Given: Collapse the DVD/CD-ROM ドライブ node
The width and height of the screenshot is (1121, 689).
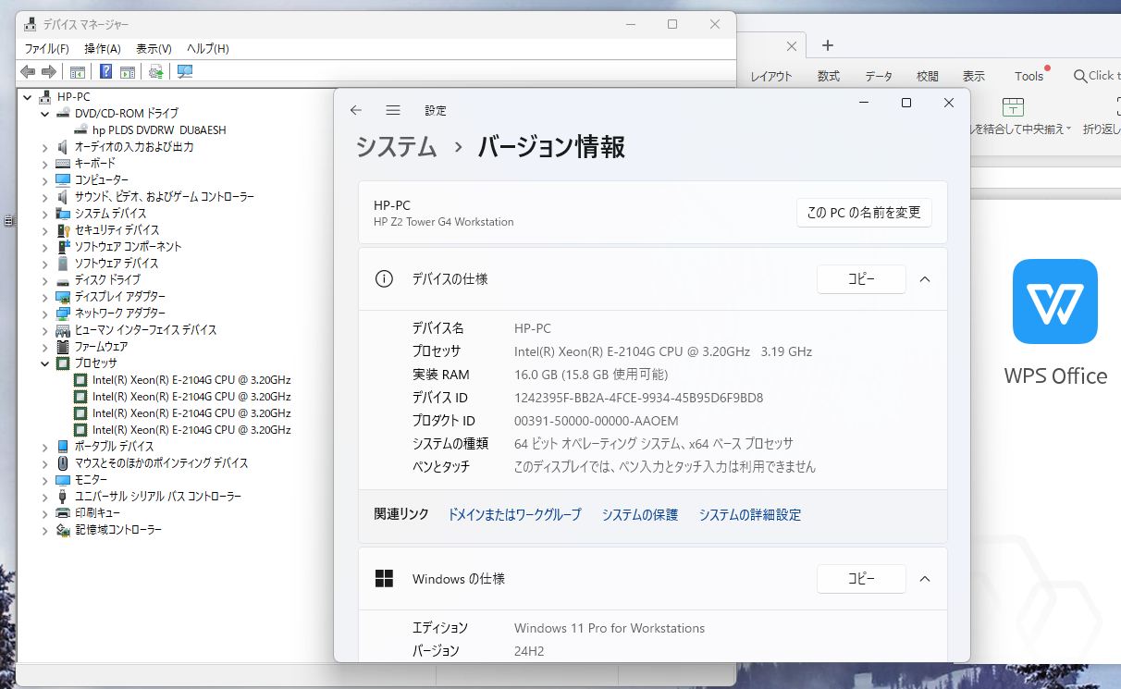Looking at the screenshot, I should pyautogui.click(x=44, y=113).
